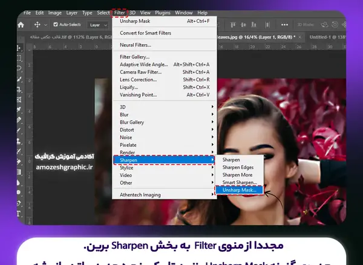
Task: Switch to the .tif document tab
Action: click(x=71, y=37)
